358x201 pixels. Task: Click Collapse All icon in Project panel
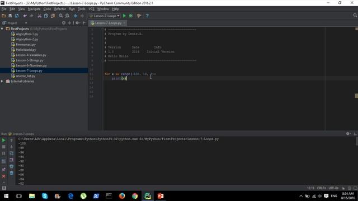[69, 23]
